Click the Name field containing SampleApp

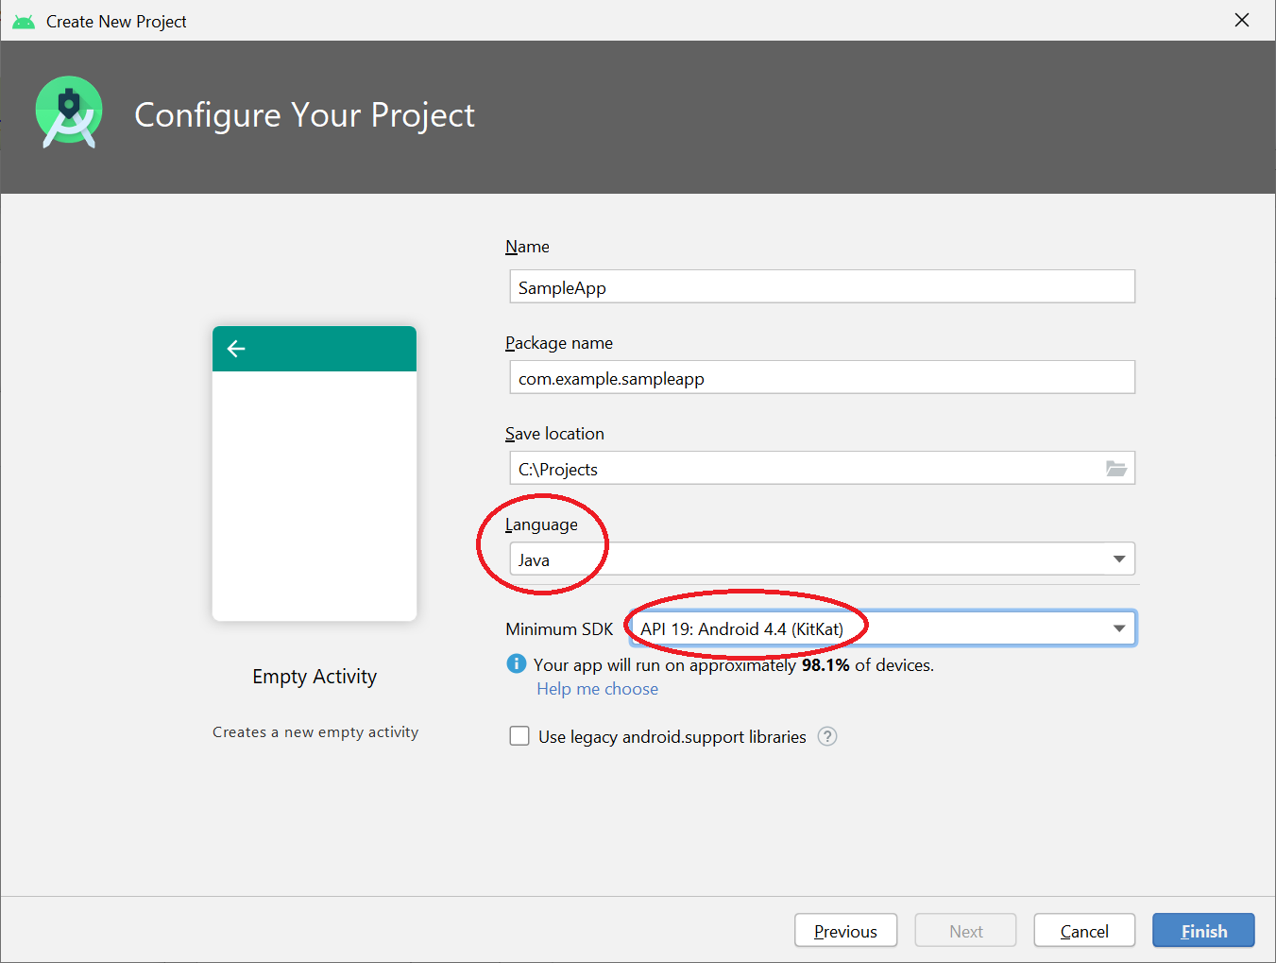click(821, 286)
